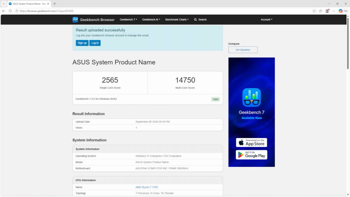Open the AMD Ryzen 7 7700 link
The image size is (350, 197).
(x=146, y=187)
